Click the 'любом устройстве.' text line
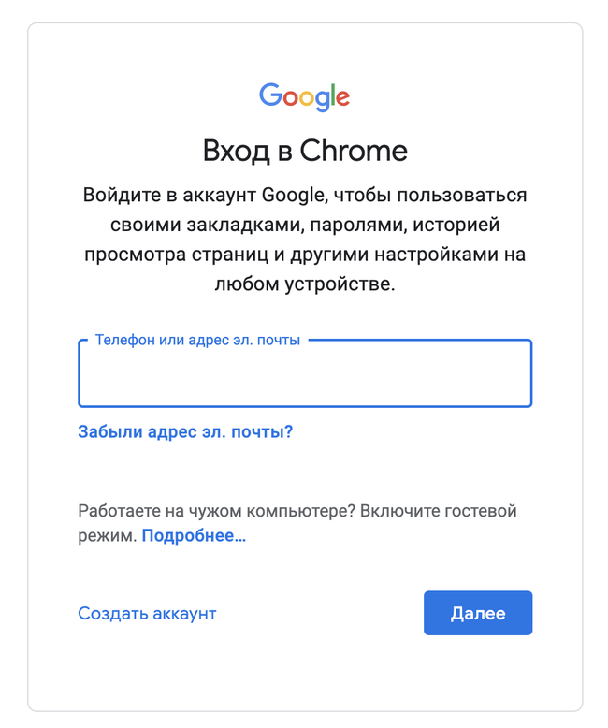This screenshot has width=608, height=728. (x=305, y=284)
